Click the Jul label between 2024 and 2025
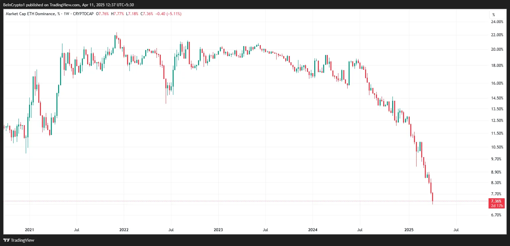 click(x=360, y=229)
